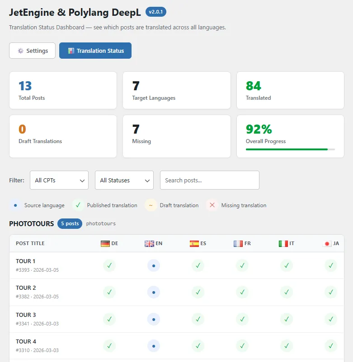The height and width of the screenshot is (362, 353).
Task: Open the TOUR 1 post title
Action: pos(26,261)
